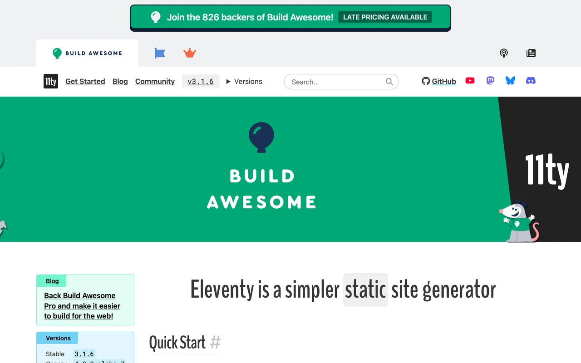Open the Mastodon icon link
Image resolution: width=581 pixels, height=363 pixels.
click(x=490, y=81)
